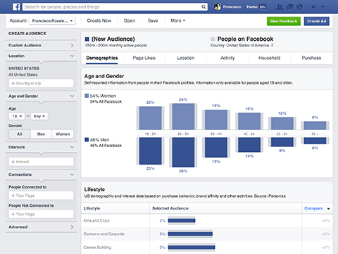Open the maximum age Any dropdown
The height and width of the screenshot is (254, 338).
pos(39,116)
